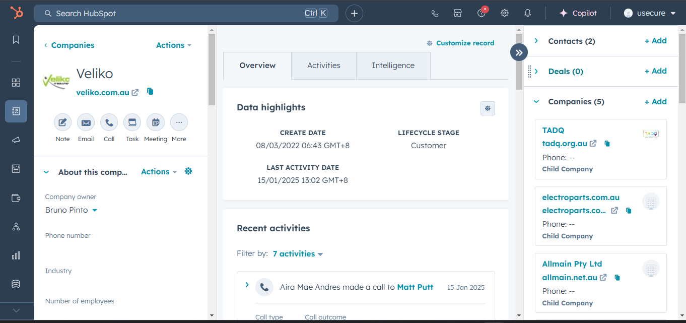Screen dimensions: 686x323
Task: Collapse the Companies (5) section
Action: pyautogui.click(x=536, y=102)
